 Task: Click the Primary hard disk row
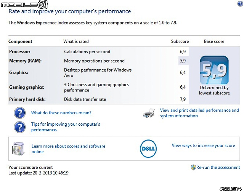98,99
